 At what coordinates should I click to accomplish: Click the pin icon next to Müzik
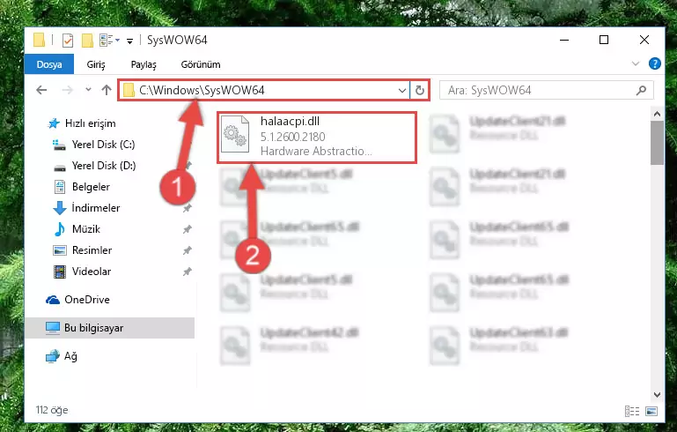tap(187, 229)
